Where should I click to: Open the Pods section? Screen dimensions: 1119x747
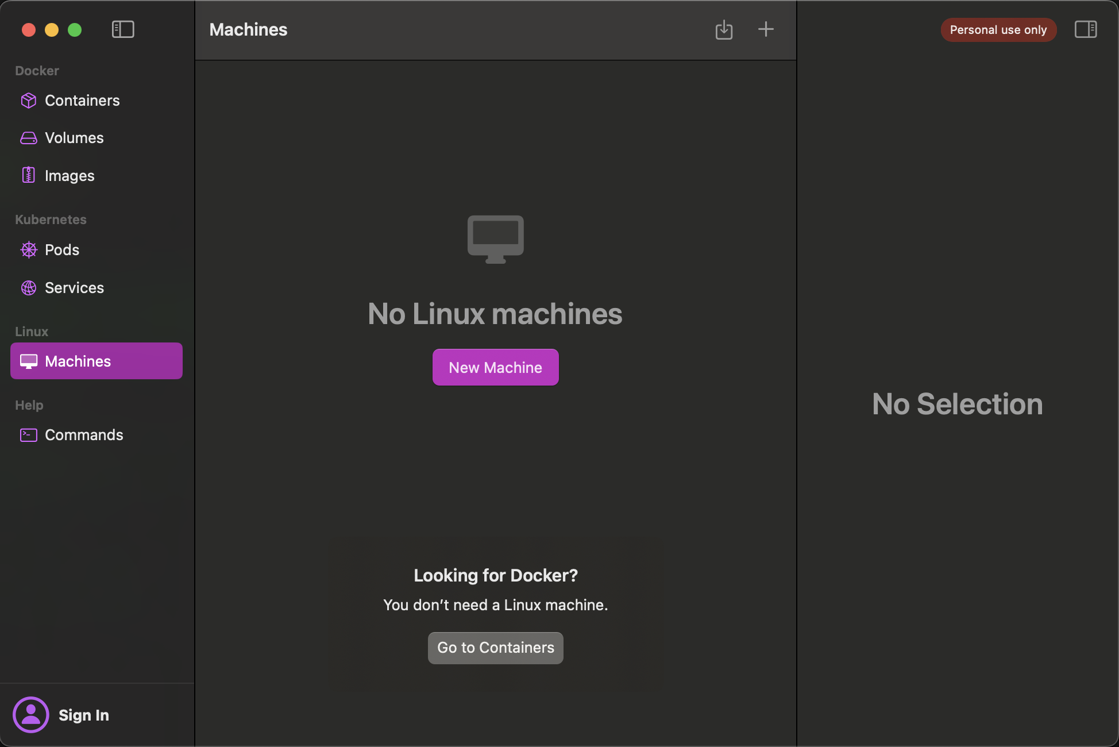click(97, 250)
